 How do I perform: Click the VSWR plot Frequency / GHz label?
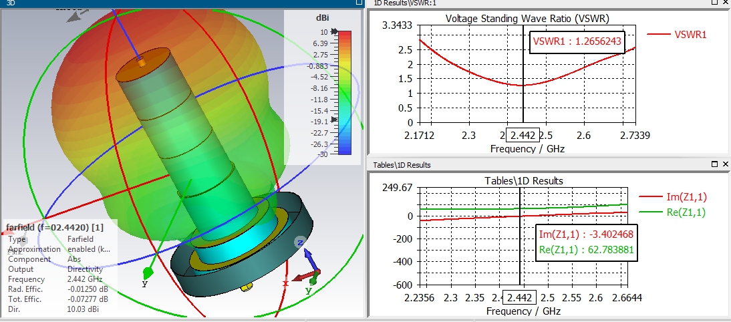(x=527, y=149)
